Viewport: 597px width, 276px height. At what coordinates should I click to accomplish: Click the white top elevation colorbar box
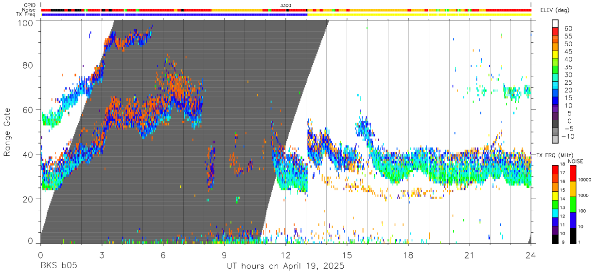[x=555, y=23]
